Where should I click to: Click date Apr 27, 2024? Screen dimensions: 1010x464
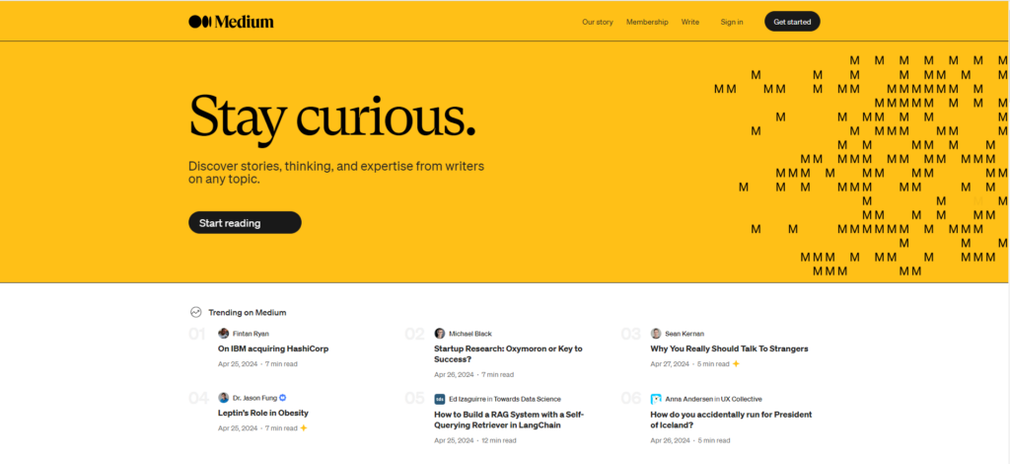[670, 364]
